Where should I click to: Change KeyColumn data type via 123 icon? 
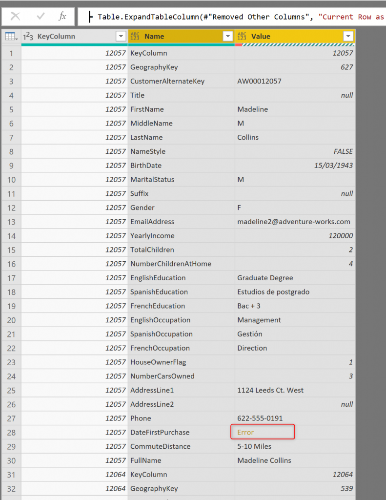pyautogui.click(x=28, y=37)
